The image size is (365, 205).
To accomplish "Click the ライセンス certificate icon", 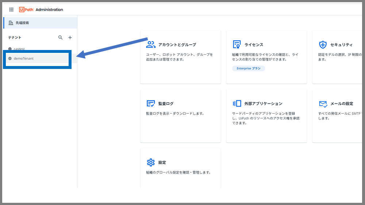I will coord(237,44).
